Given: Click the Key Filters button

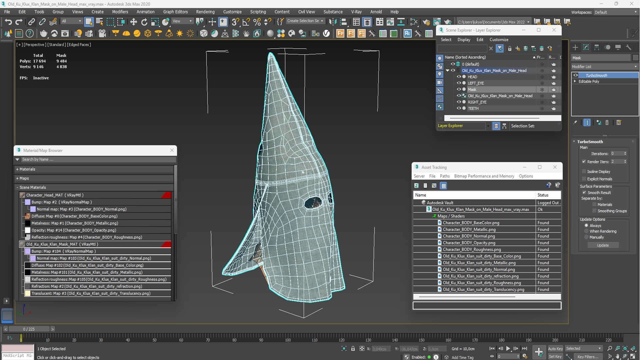Looking at the screenshot, I should 588,357.
